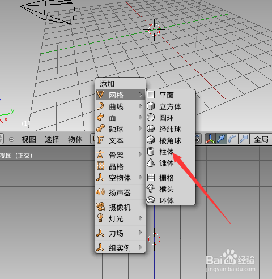The height and width of the screenshot is (279, 272).
Task: Click the 力场 force field icon
Action: [x=100, y=233]
